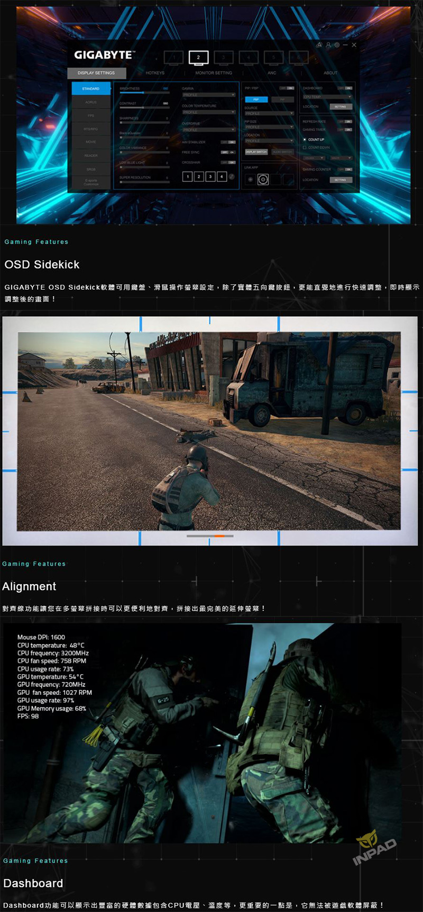This screenshot has width=423, height=912.
Task: Open the AORUS logo icon in title bar
Action: click(x=319, y=45)
